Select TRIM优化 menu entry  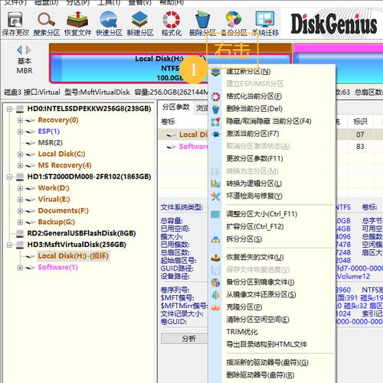pos(242,332)
